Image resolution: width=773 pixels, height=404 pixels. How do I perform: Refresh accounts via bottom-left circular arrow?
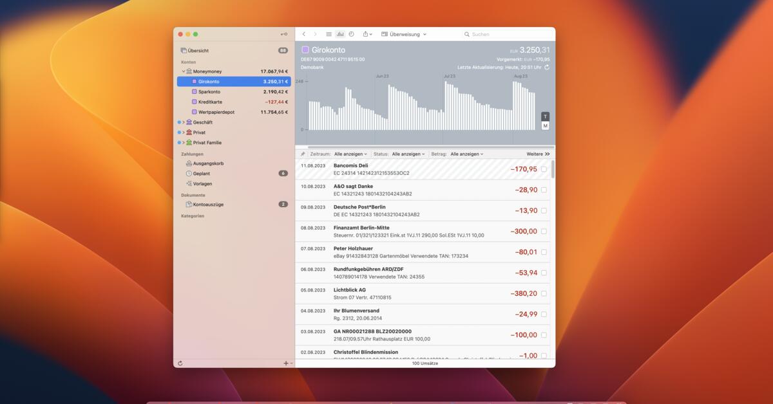tap(181, 363)
